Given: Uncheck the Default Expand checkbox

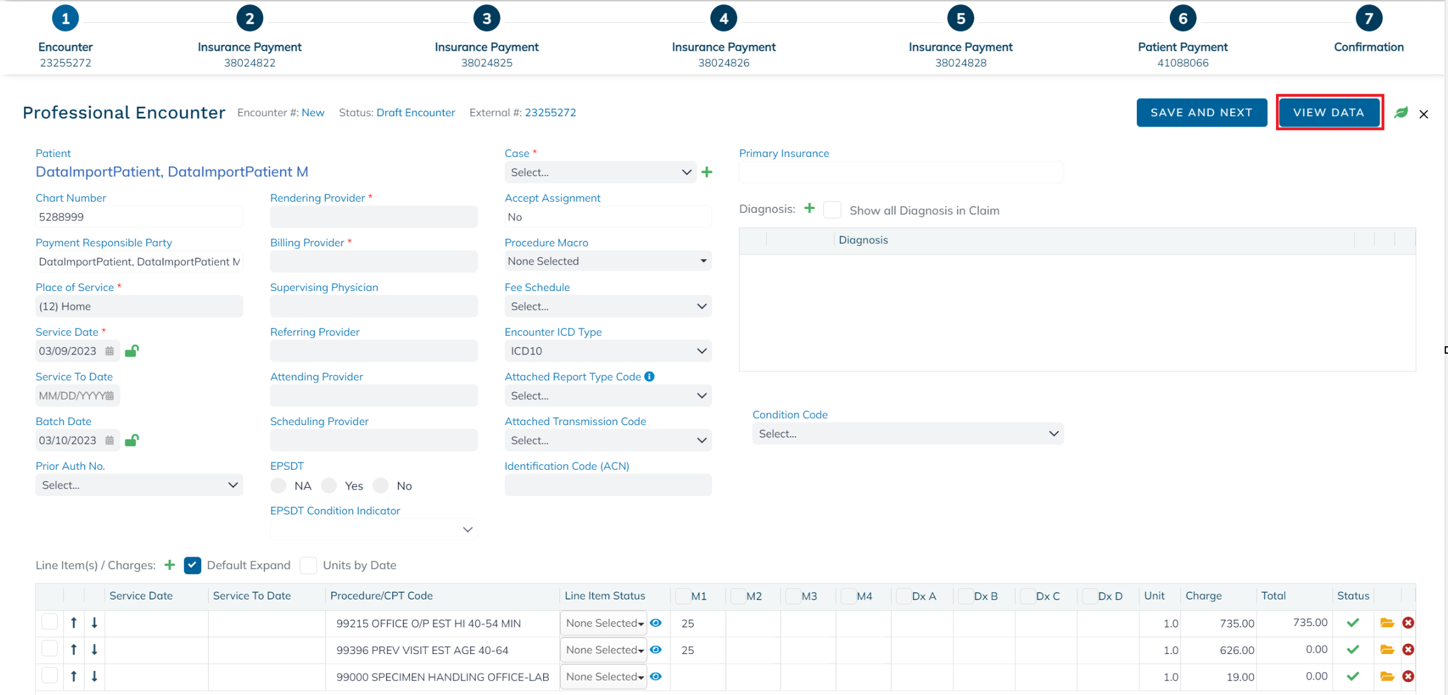Looking at the screenshot, I should coord(192,565).
